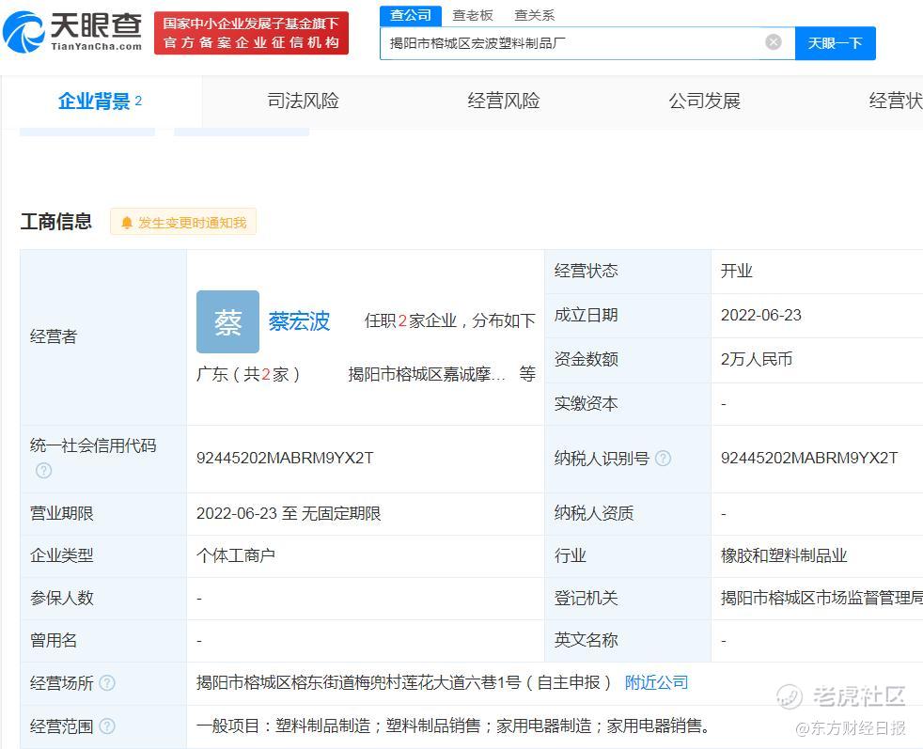Viewport: 923px width, 749px height.
Task: Click into the company search input field
Action: point(573,43)
